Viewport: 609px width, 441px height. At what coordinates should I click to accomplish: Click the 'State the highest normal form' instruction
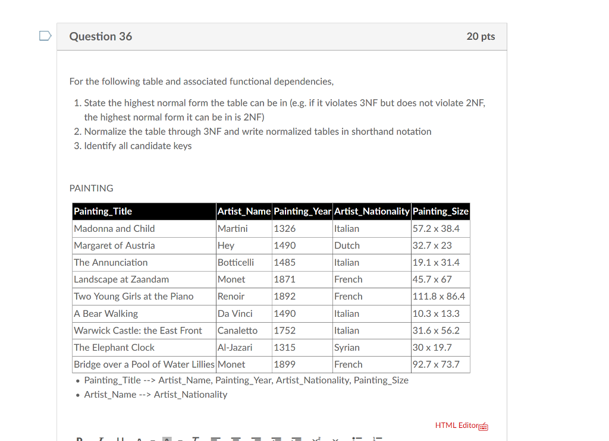click(285, 111)
